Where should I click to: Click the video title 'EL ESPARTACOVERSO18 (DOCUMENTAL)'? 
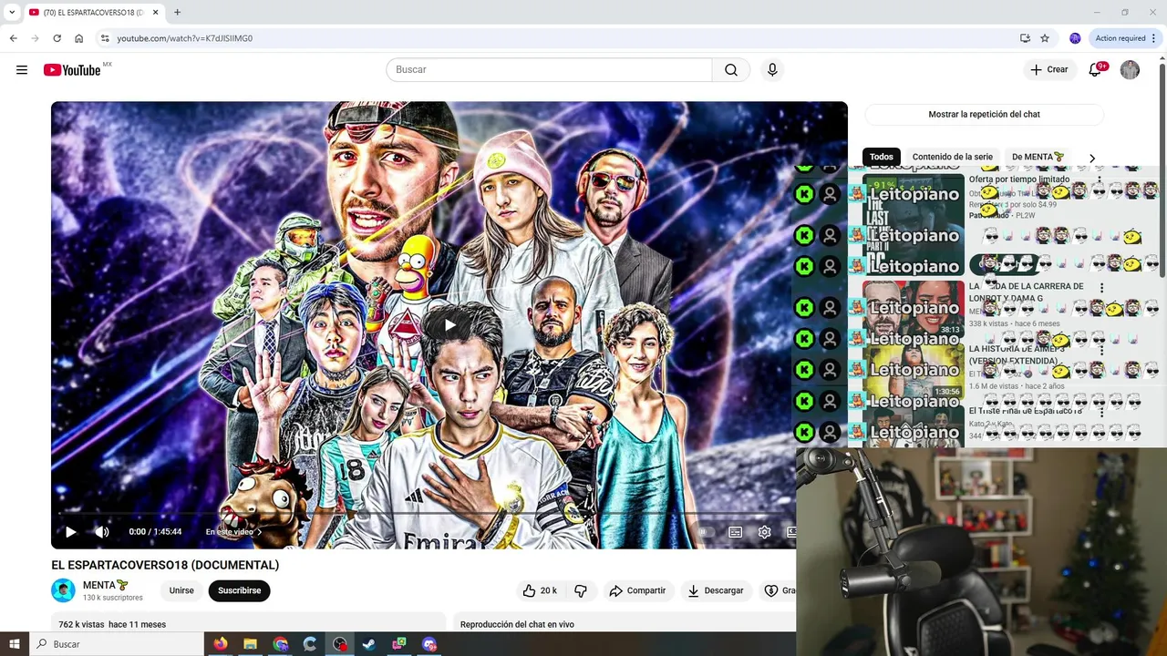tap(165, 565)
